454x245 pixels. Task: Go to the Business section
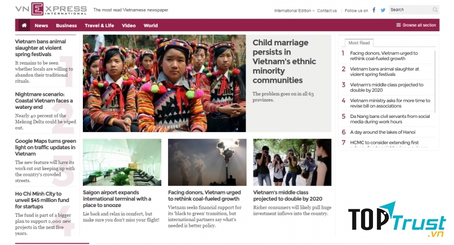pos(66,26)
